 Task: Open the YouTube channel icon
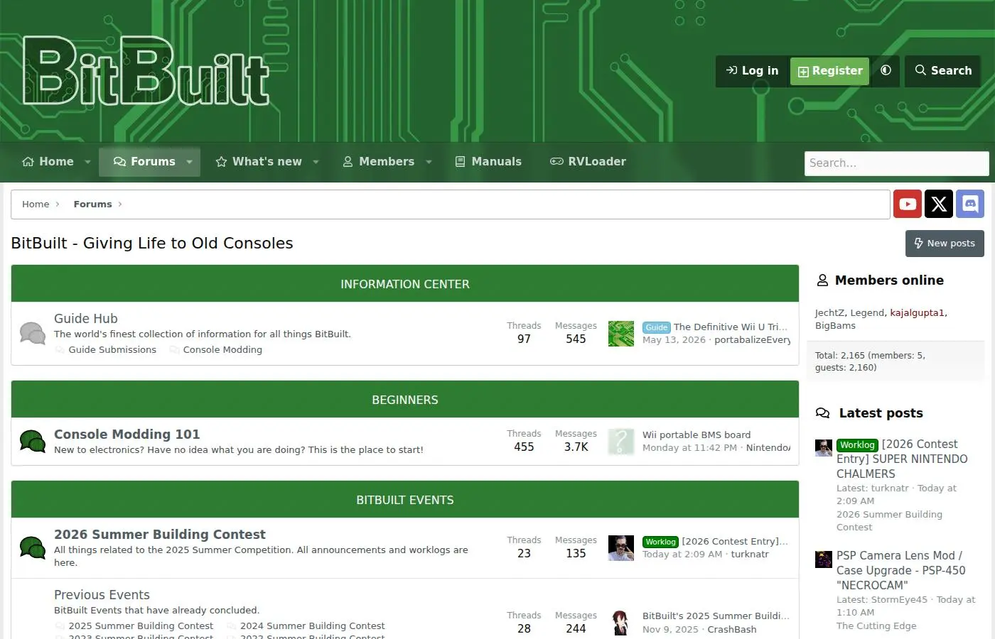tap(908, 204)
